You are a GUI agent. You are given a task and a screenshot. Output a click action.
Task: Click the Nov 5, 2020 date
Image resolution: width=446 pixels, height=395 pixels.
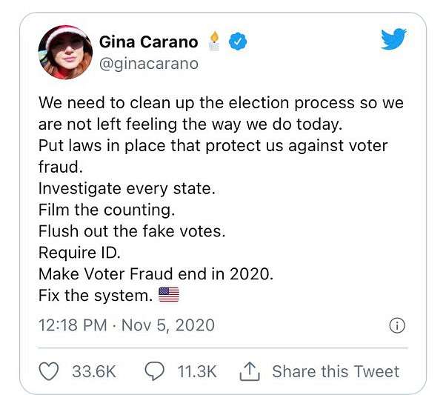pos(168,325)
